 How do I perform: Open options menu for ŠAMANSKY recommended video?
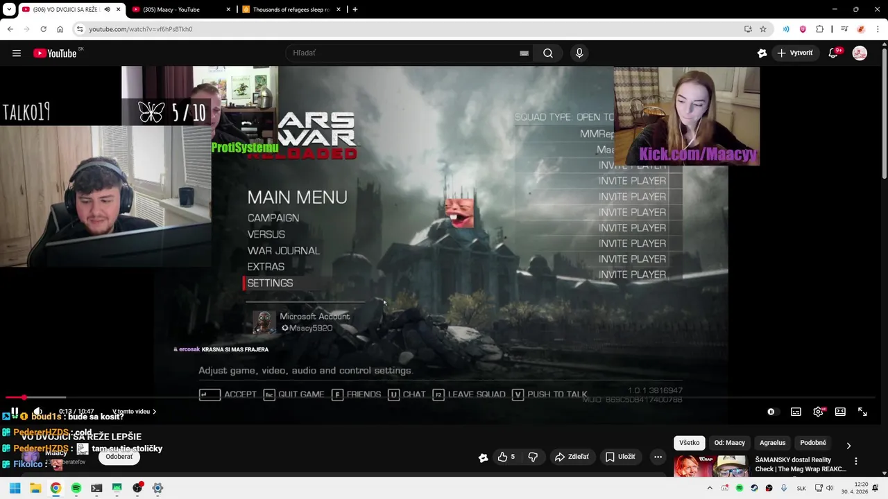(x=856, y=462)
